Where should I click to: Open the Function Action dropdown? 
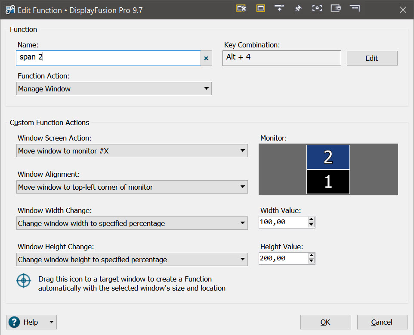114,89
